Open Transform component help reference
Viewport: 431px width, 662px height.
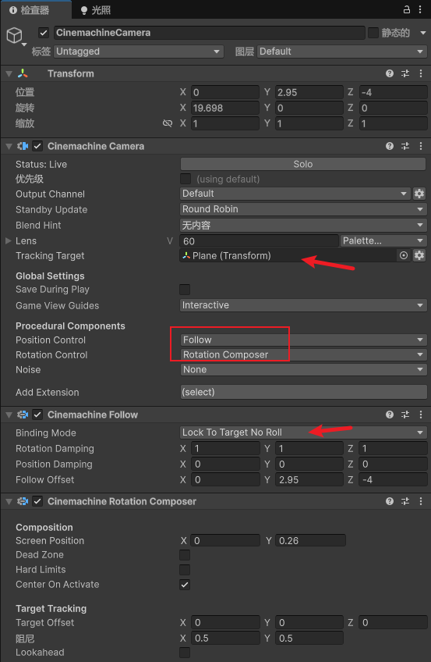390,73
